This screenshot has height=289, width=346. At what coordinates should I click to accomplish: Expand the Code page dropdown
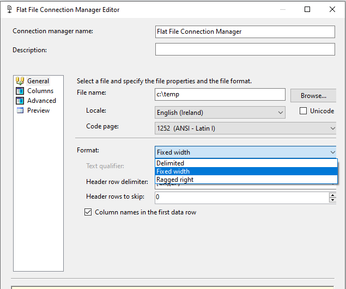[332, 128]
